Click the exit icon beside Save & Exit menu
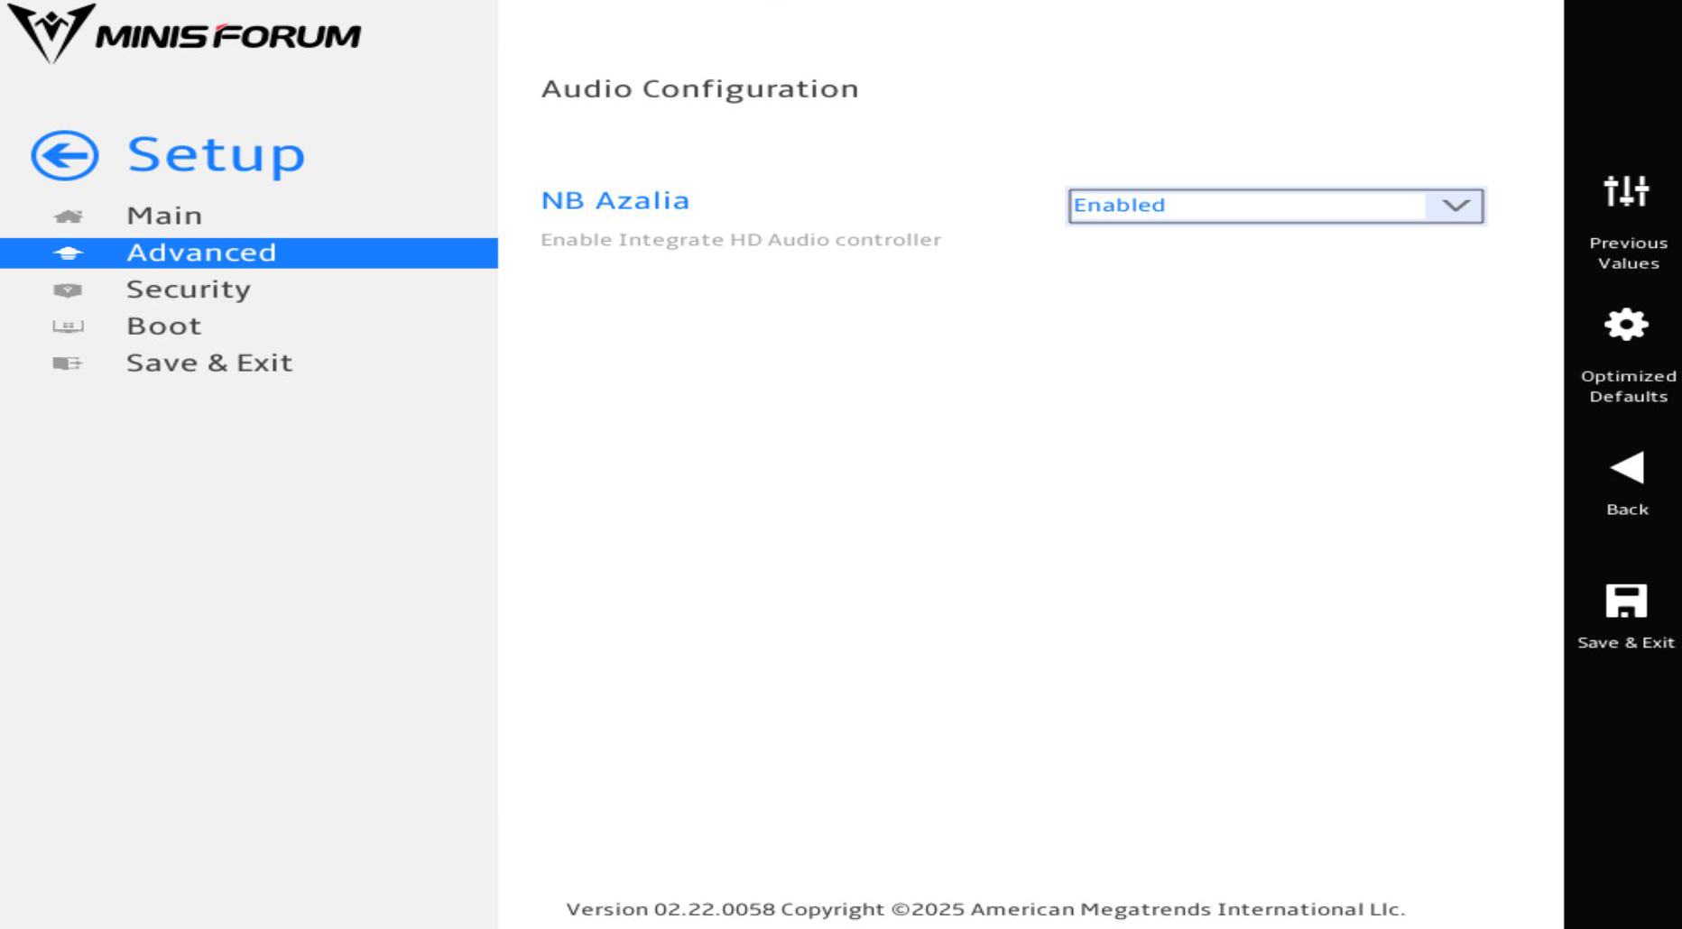The image size is (1682, 929). click(68, 363)
